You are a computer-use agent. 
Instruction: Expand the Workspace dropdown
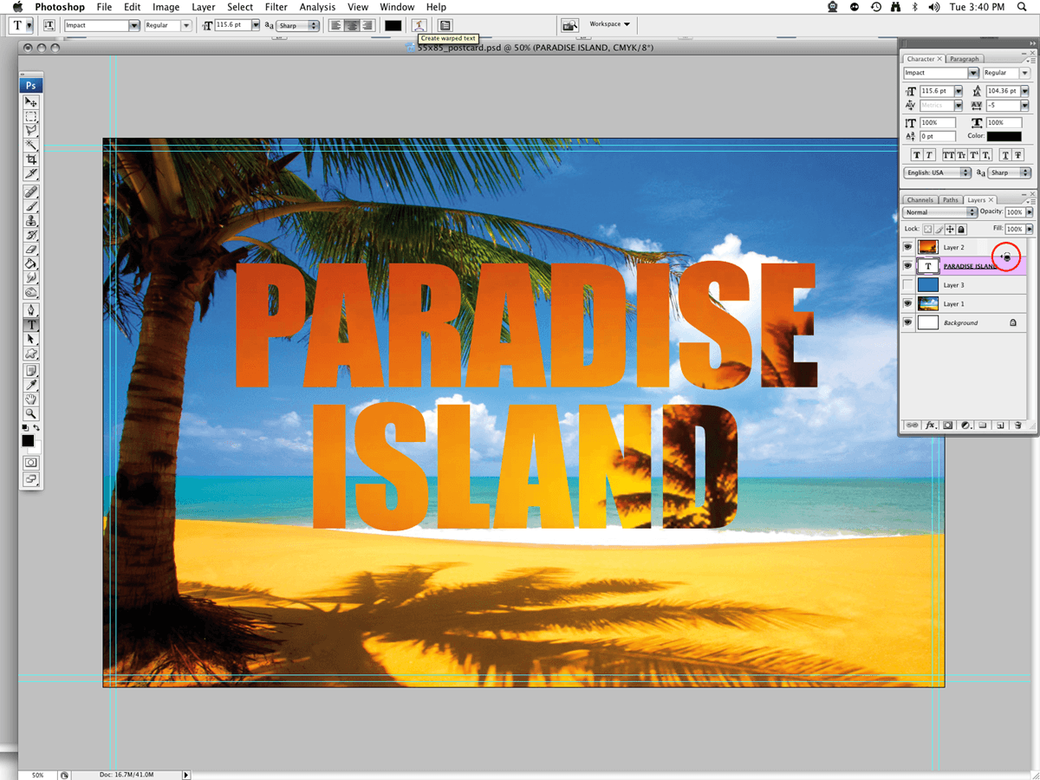[x=610, y=24]
